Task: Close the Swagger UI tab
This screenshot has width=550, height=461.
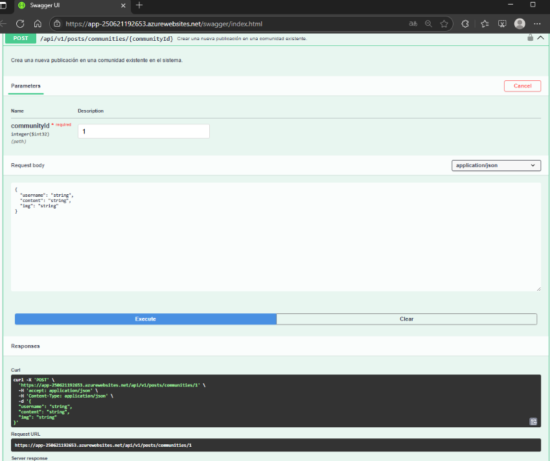Action: [123, 6]
